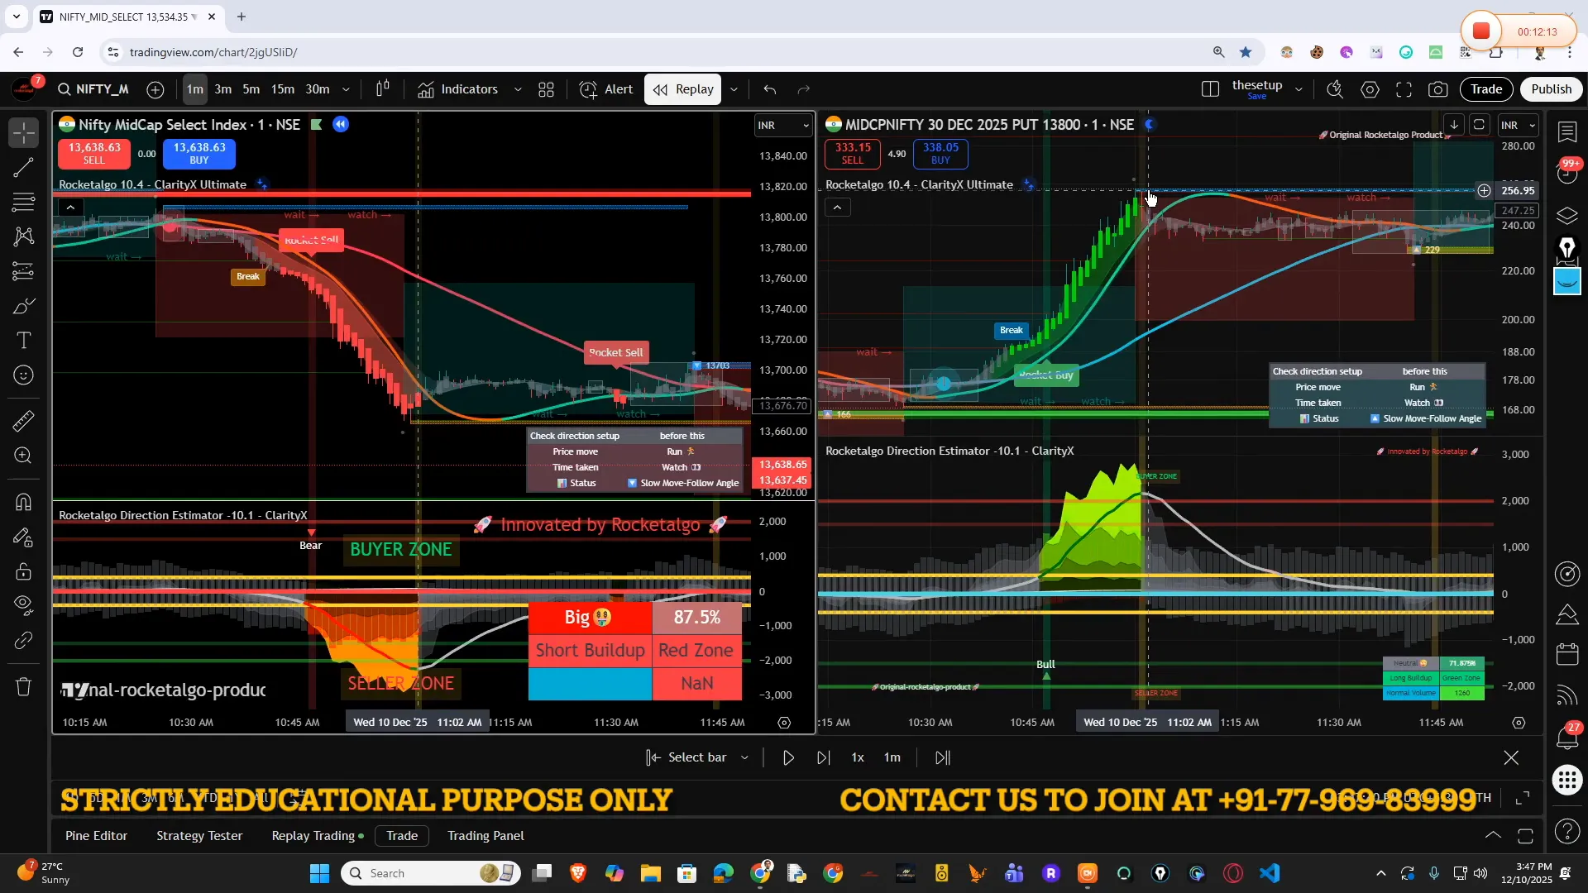Select the XABCD Pattern drawing tool

tap(22, 237)
